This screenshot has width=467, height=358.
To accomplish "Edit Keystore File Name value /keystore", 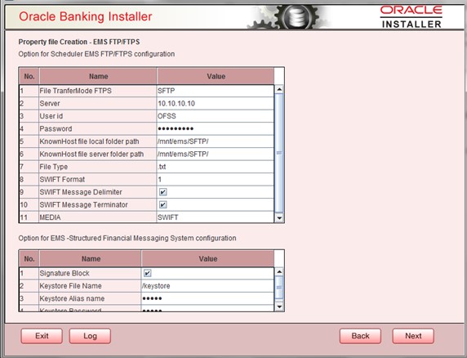I will (207, 286).
